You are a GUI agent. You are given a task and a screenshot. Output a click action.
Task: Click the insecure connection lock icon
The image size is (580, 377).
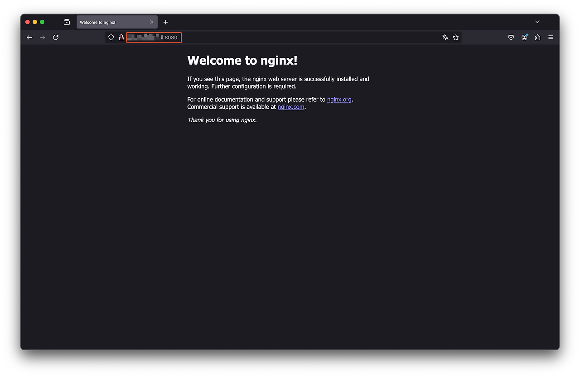pos(121,38)
